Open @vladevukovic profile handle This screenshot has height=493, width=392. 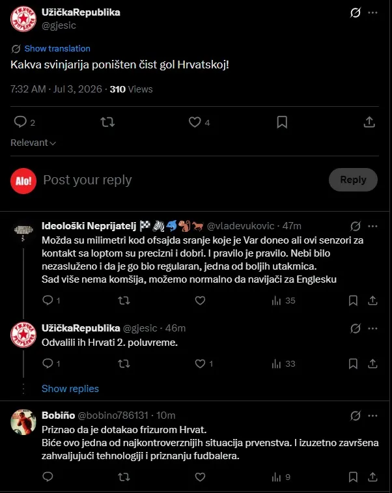click(241, 226)
